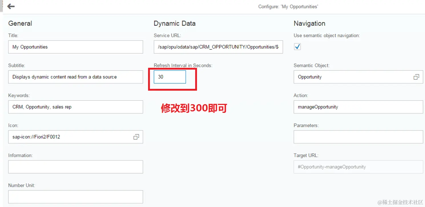The image size is (425, 207).
Task: Click into the Subtitle input field
Action: 76,77
